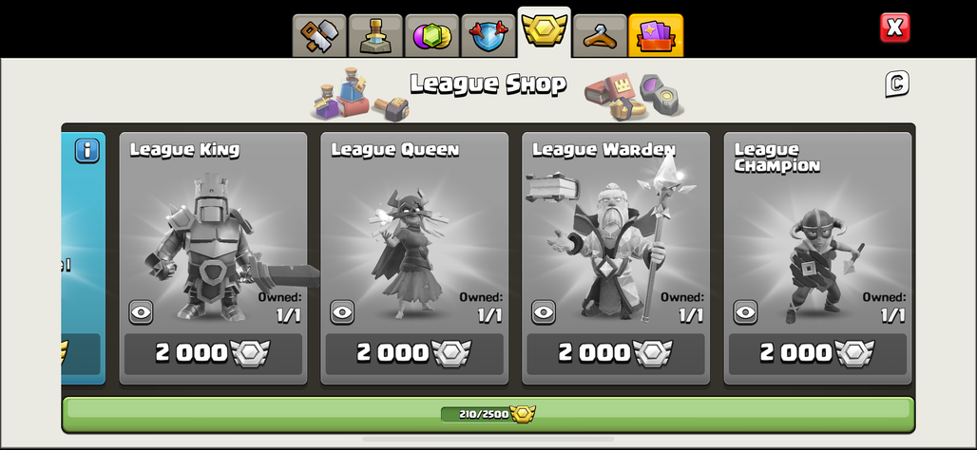Buy League Queen for 2 000 medals
The image size is (977, 450).
point(414,353)
